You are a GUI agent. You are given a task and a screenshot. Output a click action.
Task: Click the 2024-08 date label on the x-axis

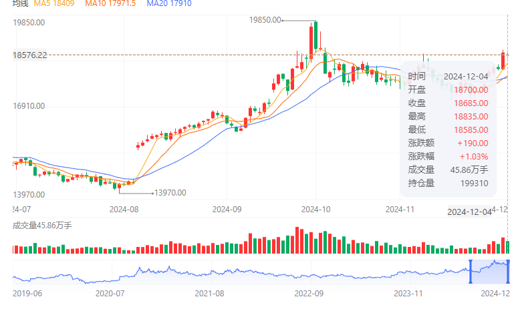(x=123, y=209)
